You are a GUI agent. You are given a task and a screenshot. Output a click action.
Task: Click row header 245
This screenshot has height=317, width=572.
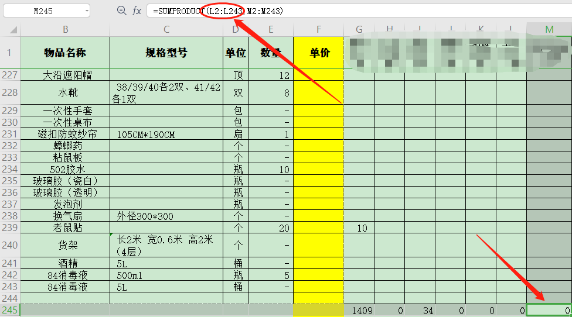tap(10, 310)
